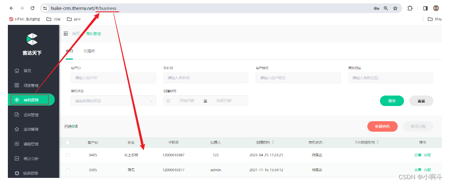Screen dimensions: 449x184
Task: Click the browser forward arrow
Action: [x=22, y=8]
